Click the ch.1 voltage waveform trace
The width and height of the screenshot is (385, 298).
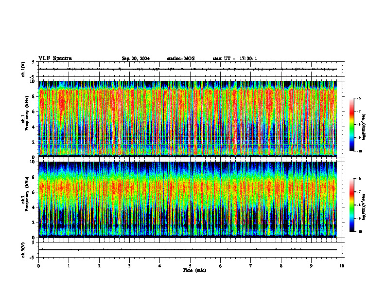[x=187, y=69]
